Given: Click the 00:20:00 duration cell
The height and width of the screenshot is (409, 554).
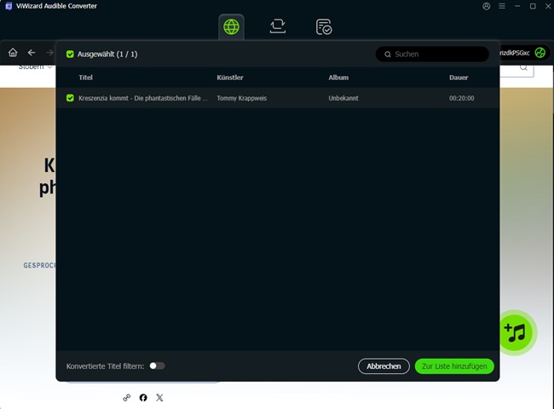Looking at the screenshot, I should point(461,98).
